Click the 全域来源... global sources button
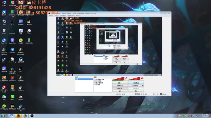Screen dimensions: 211x118 point(120,88)
